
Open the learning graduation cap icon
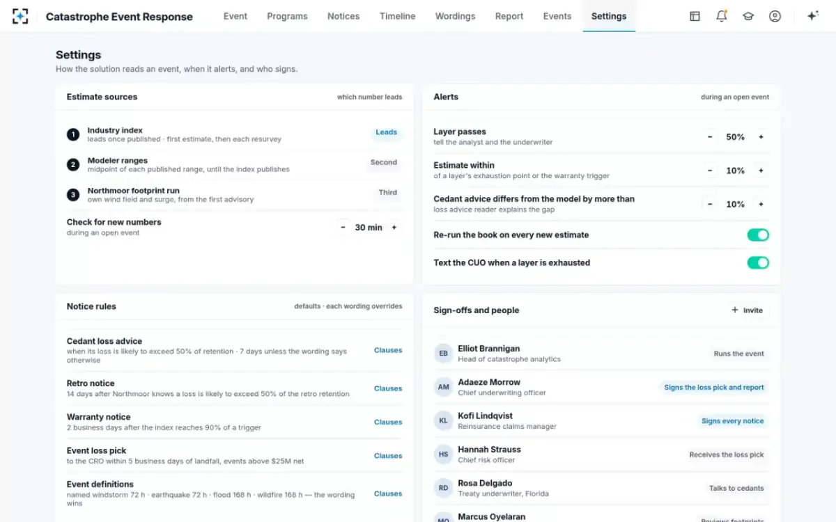click(748, 16)
